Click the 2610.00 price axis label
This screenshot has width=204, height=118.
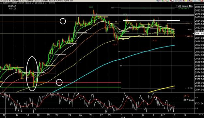[199, 52]
